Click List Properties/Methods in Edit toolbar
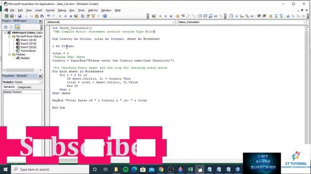The width and height of the screenshot is (311, 174). click(231, 16)
